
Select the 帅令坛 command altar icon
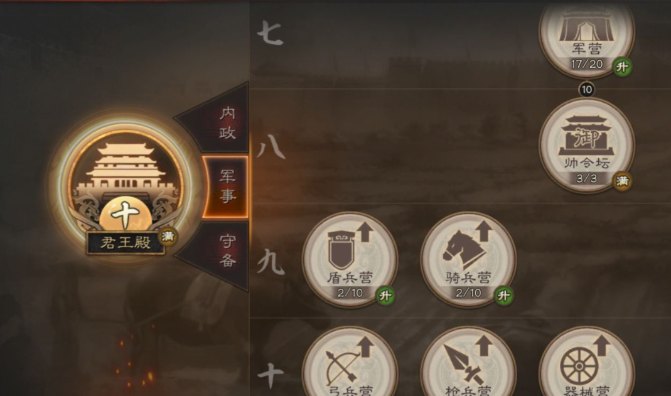(x=586, y=146)
